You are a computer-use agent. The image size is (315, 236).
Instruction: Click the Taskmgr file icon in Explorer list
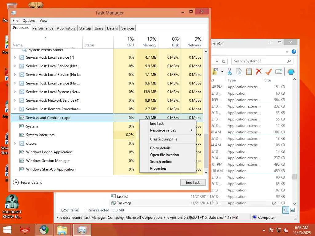point(113,203)
